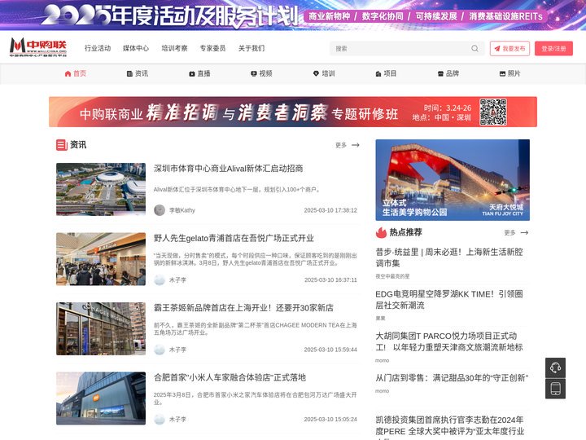Open 培训考察 menu

[174, 48]
